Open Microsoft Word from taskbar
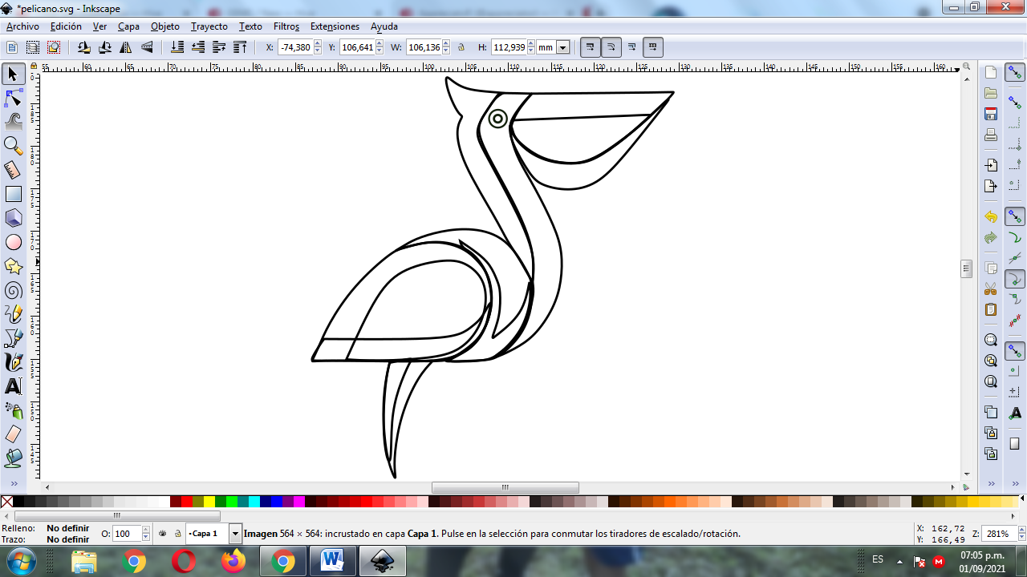This screenshot has height=577, width=1027. (x=332, y=561)
